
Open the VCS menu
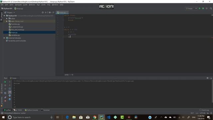(49, 5)
